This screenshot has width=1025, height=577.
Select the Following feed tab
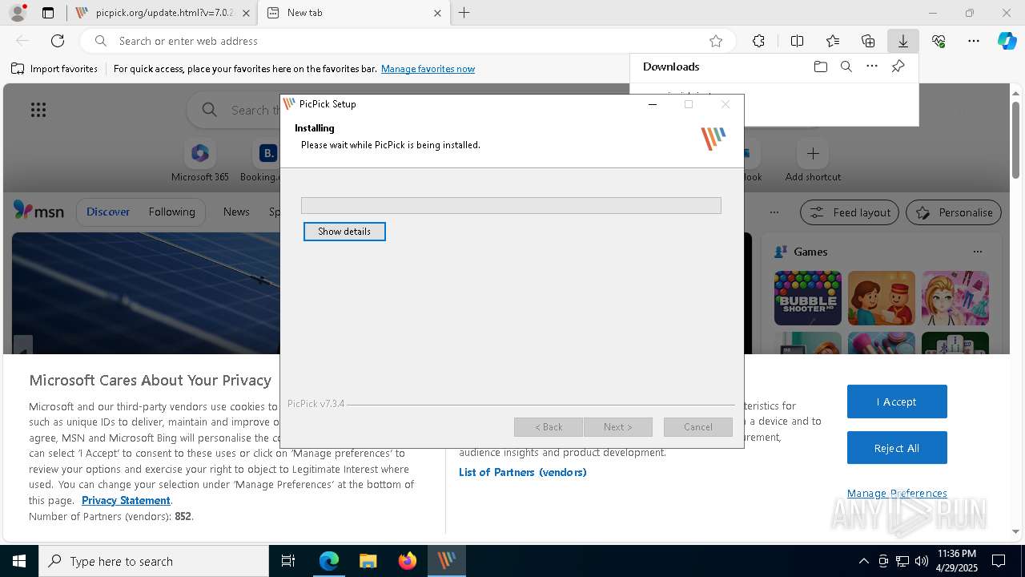click(171, 212)
